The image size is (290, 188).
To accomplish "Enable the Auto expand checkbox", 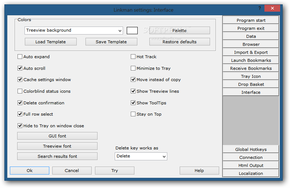I will point(20,56).
